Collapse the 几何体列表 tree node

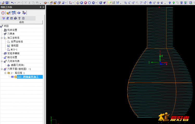[x=2, y=61]
